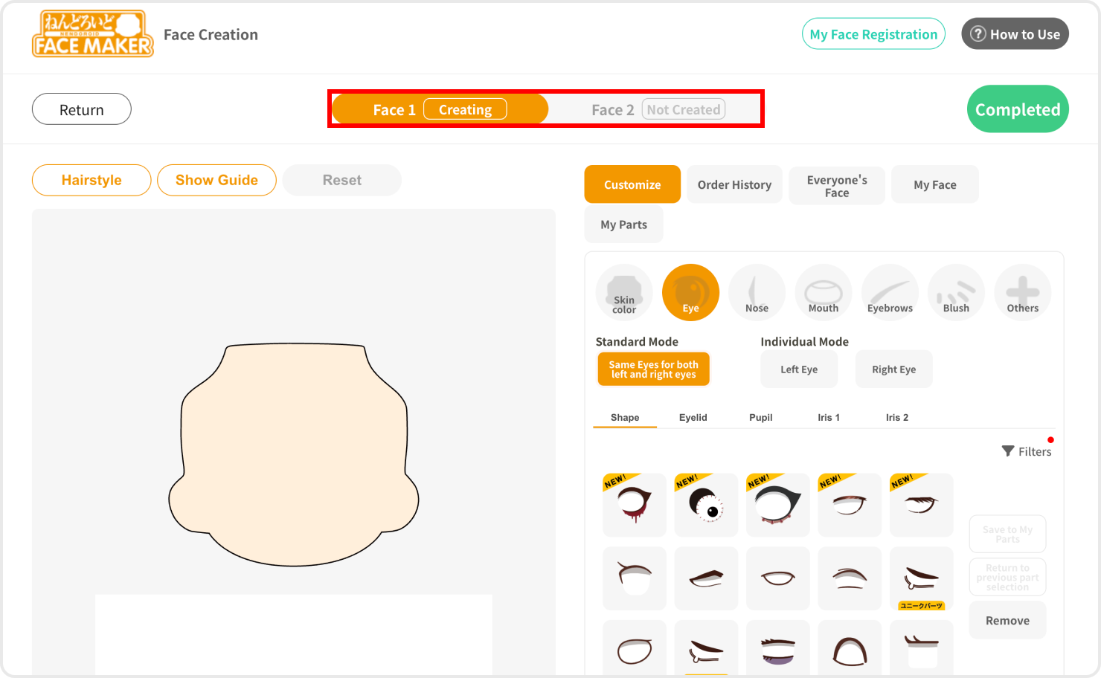Open the Hairstyle selector
This screenshot has width=1101, height=678.
pos(92,181)
